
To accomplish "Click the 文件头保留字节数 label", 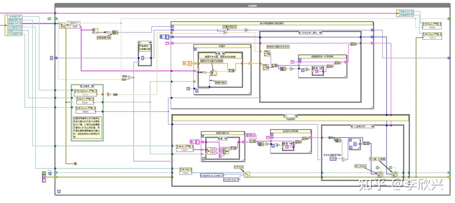I will pyautogui.click(x=332, y=155).
